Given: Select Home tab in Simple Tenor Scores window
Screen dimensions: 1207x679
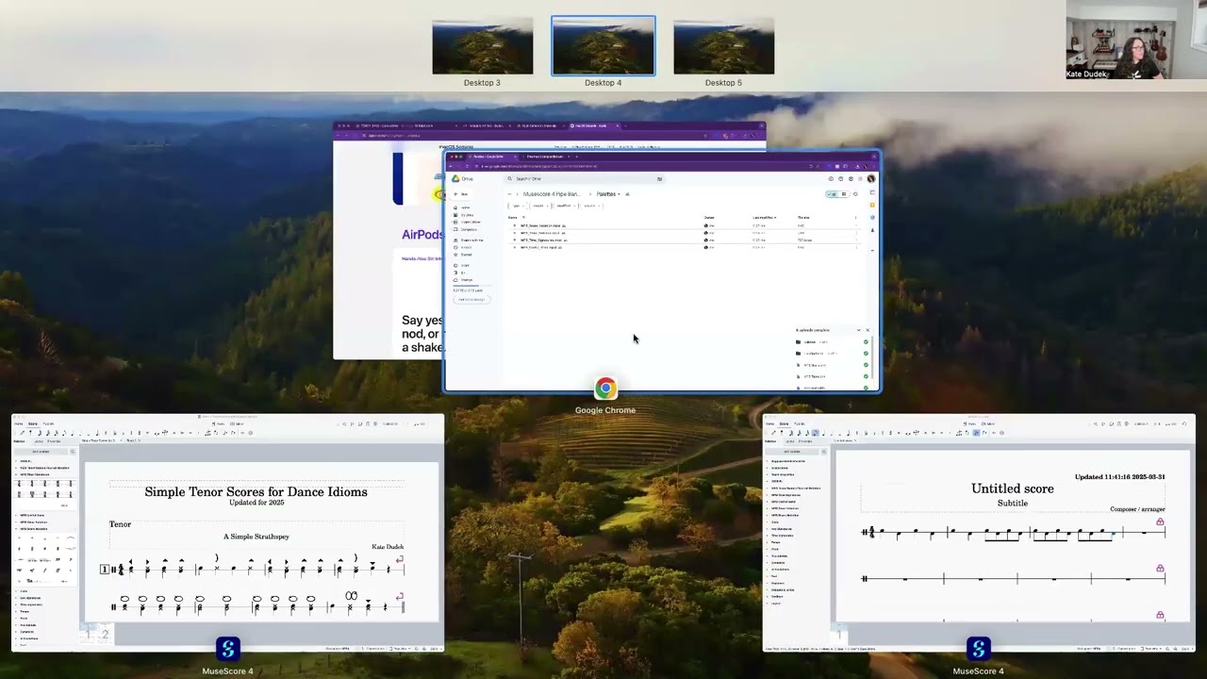Looking at the screenshot, I should [x=19, y=423].
